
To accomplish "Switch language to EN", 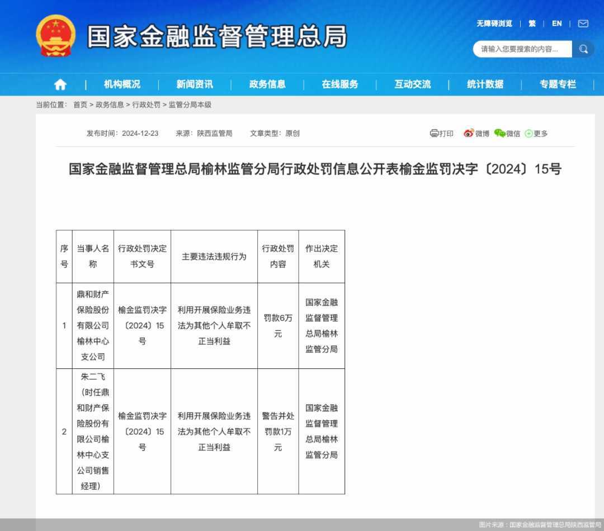I will pyautogui.click(x=556, y=23).
